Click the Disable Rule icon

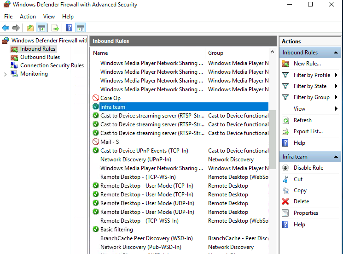[x=285, y=168]
